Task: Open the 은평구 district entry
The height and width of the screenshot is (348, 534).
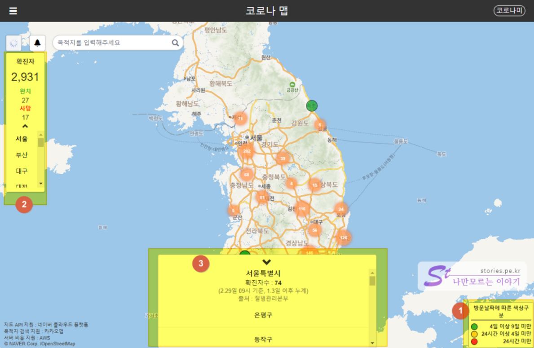Action: click(263, 315)
